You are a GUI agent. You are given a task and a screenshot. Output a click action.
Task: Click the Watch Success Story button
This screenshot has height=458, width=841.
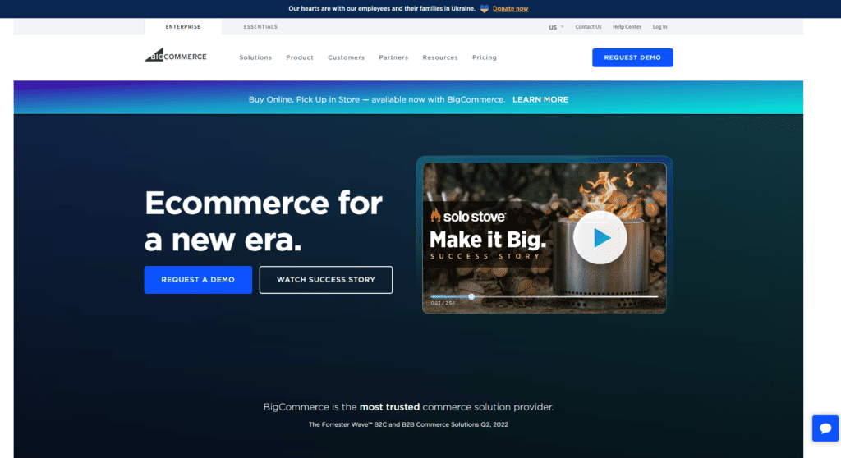[325, 279]
